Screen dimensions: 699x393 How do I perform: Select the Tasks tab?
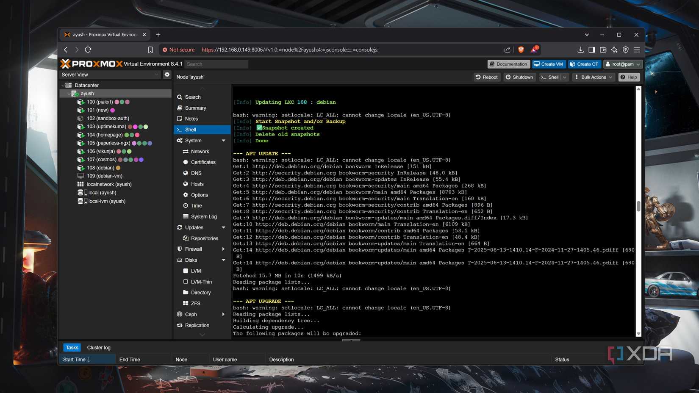pos(72,347)
